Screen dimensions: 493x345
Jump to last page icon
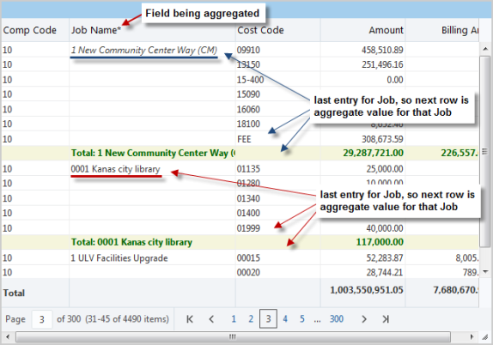point(386,319)
